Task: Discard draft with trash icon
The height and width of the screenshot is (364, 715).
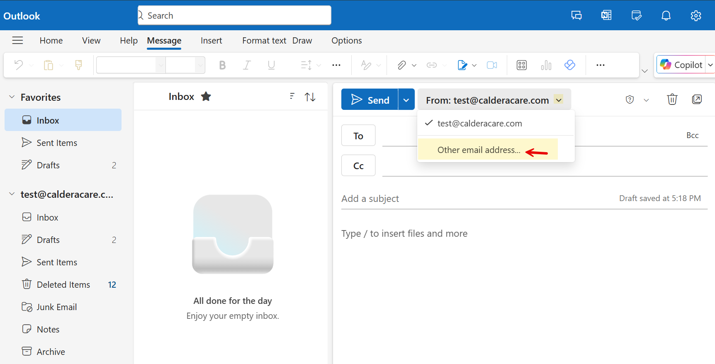Action: (x=672, y=99)
